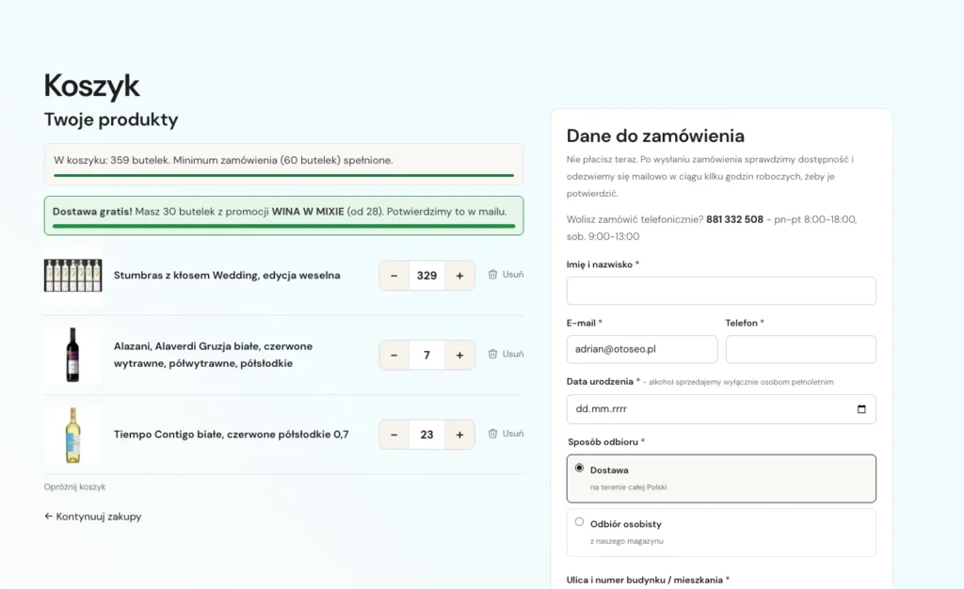Viewport: 964px width, 589px height.
Task: Open the calendar picker icon
Action: pos(861,409)
